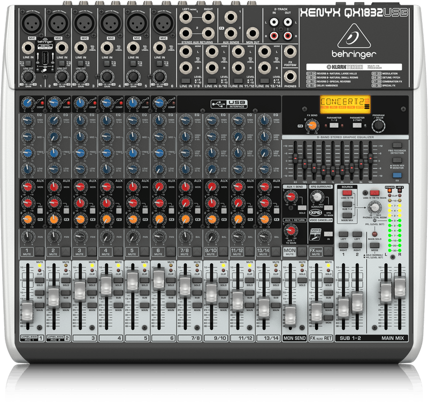Toggle the MON MUTE button
Viewport: 428px width, 408px height.
pyautogui.click(x=302, y=251)
